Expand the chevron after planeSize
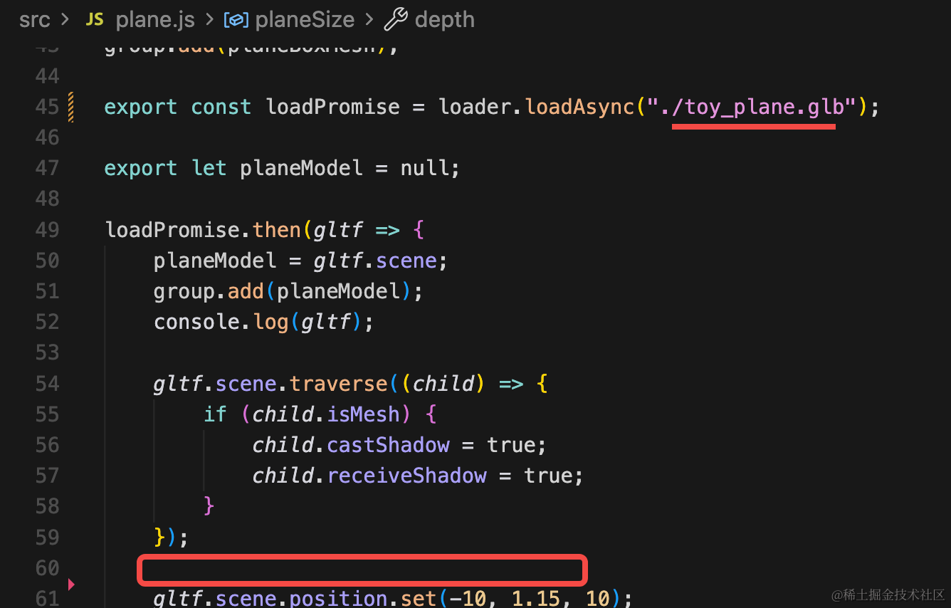 click(369, 20)
